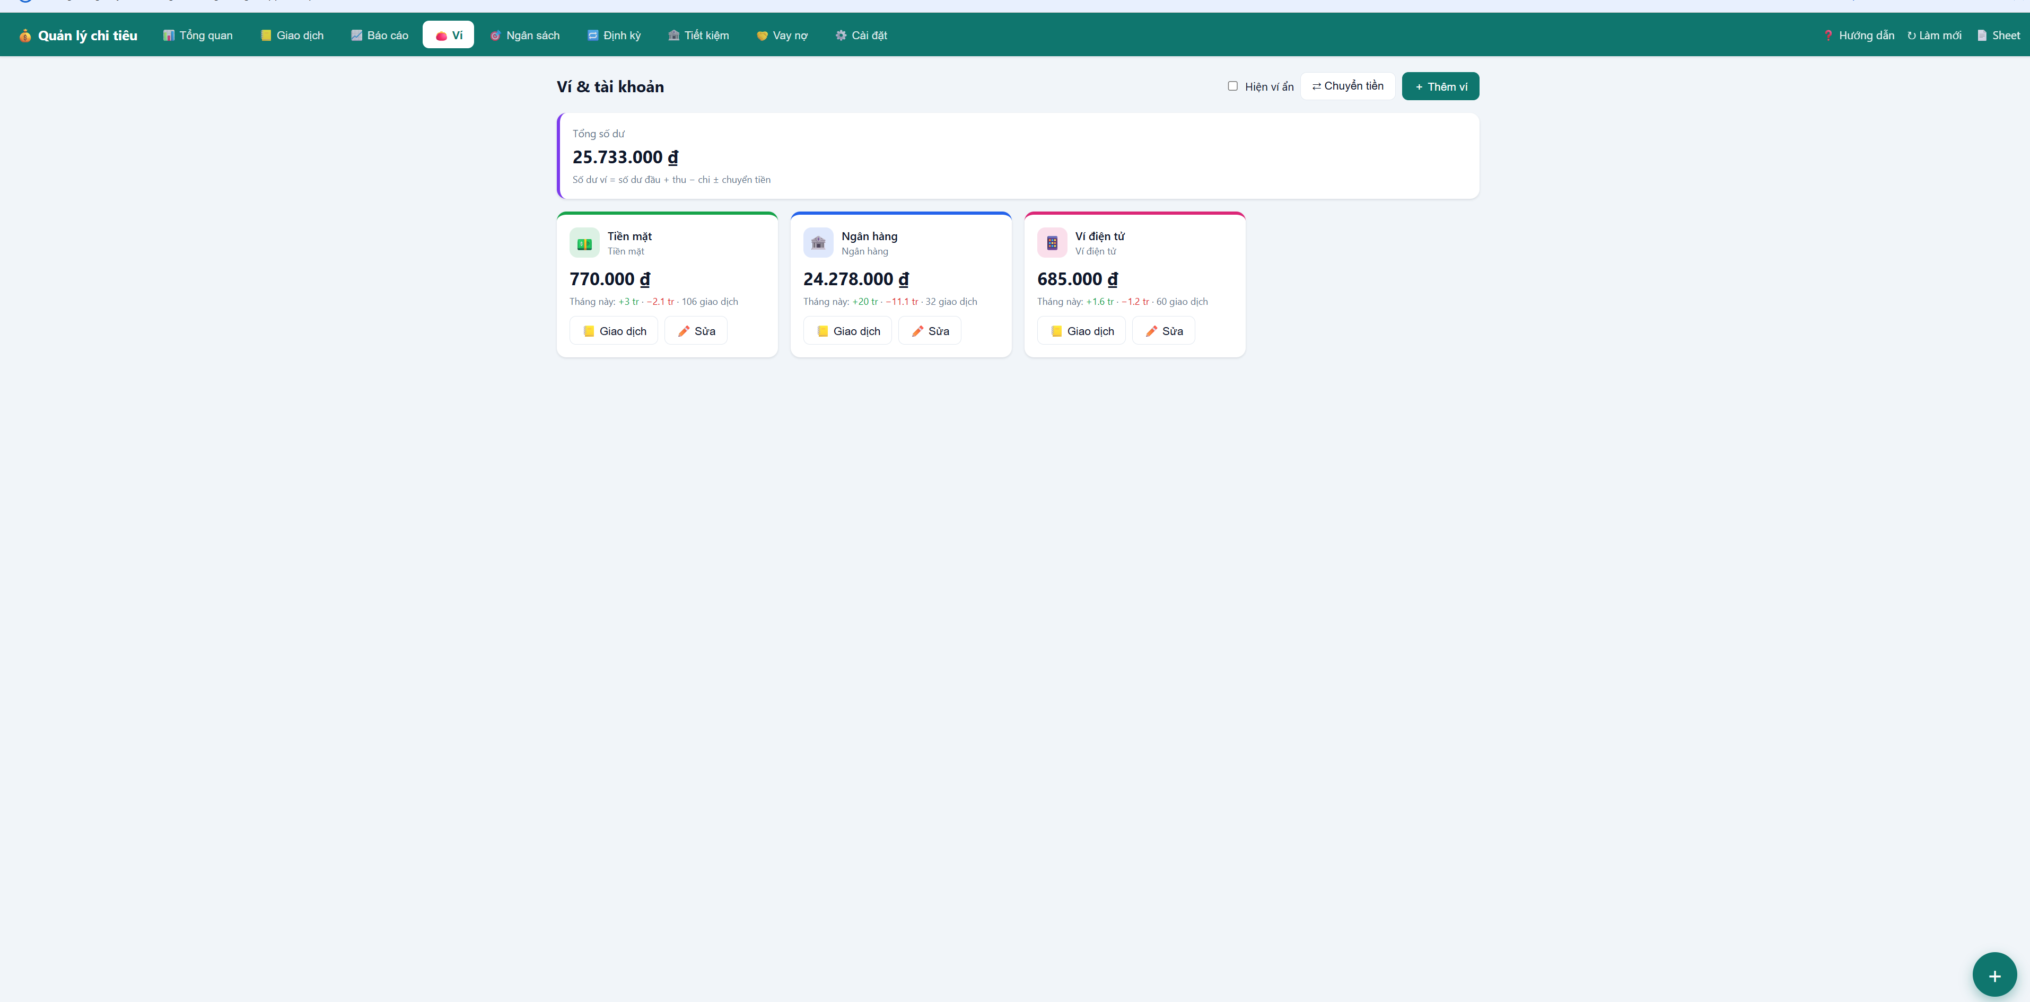Click the 24.278.000 đ bank balance
The width and height of the screenshot is (2030, 1002).
tap(856, 279)
